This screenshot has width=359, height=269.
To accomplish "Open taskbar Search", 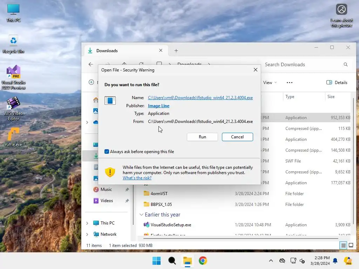I will tap(172, 261).
